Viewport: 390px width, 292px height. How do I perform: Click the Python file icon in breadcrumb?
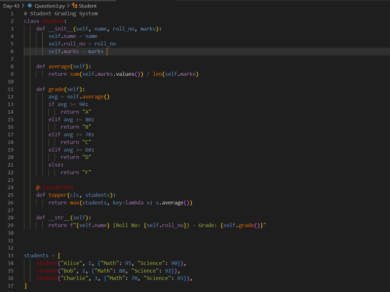point(30,6)
